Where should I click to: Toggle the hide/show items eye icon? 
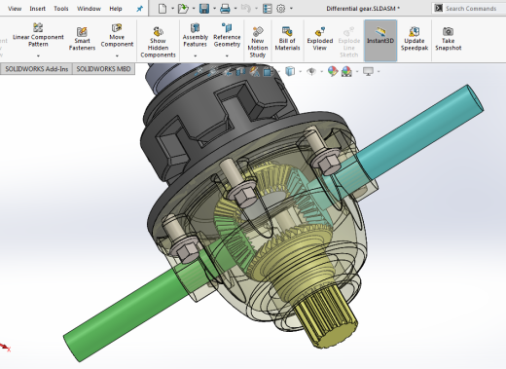click(x=311, y=71)
